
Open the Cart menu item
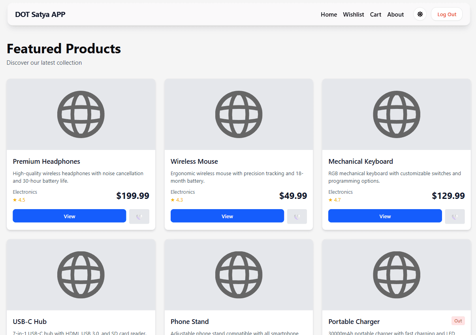pyautogui.click(x=375, y=14)
